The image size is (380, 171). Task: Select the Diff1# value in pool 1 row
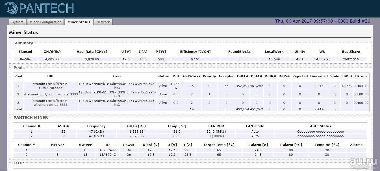243,86
